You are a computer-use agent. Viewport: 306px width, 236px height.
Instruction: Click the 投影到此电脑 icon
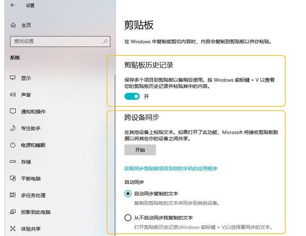[13, 212]
